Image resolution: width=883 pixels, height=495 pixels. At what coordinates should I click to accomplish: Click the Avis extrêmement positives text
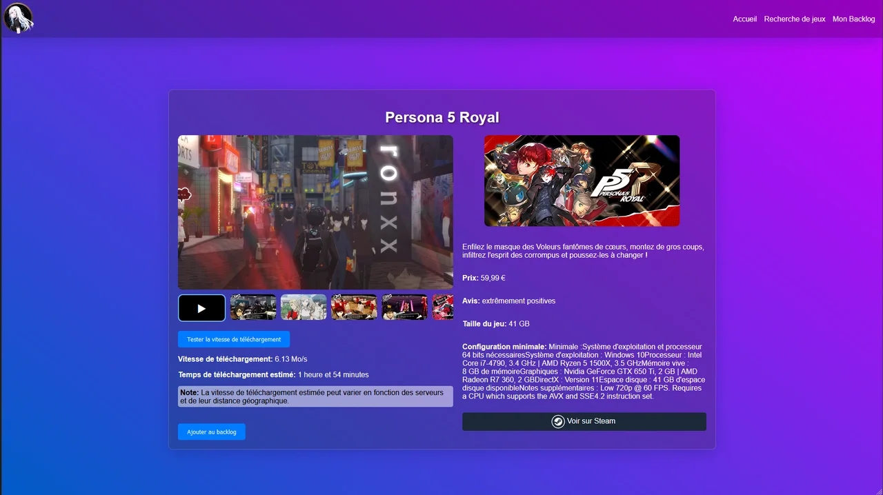point(508,301)
